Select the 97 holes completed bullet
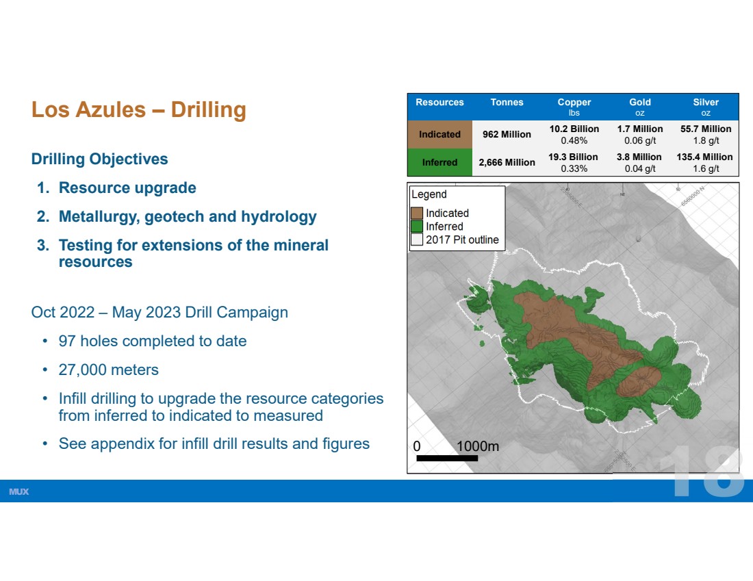This screenshot has height=581, width=753. click(x=153, y=341)
